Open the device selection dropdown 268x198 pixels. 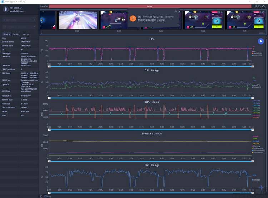19,19
